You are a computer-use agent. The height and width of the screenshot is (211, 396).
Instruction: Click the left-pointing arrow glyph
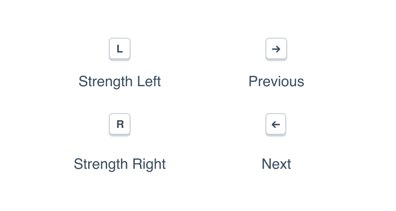pyautogui.click(x=276, y=124)
